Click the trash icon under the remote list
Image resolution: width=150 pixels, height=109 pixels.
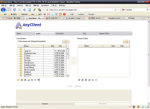click(86, 80)
